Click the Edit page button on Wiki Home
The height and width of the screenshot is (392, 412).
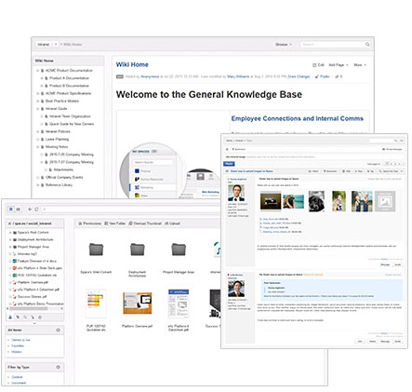(318, 65)
